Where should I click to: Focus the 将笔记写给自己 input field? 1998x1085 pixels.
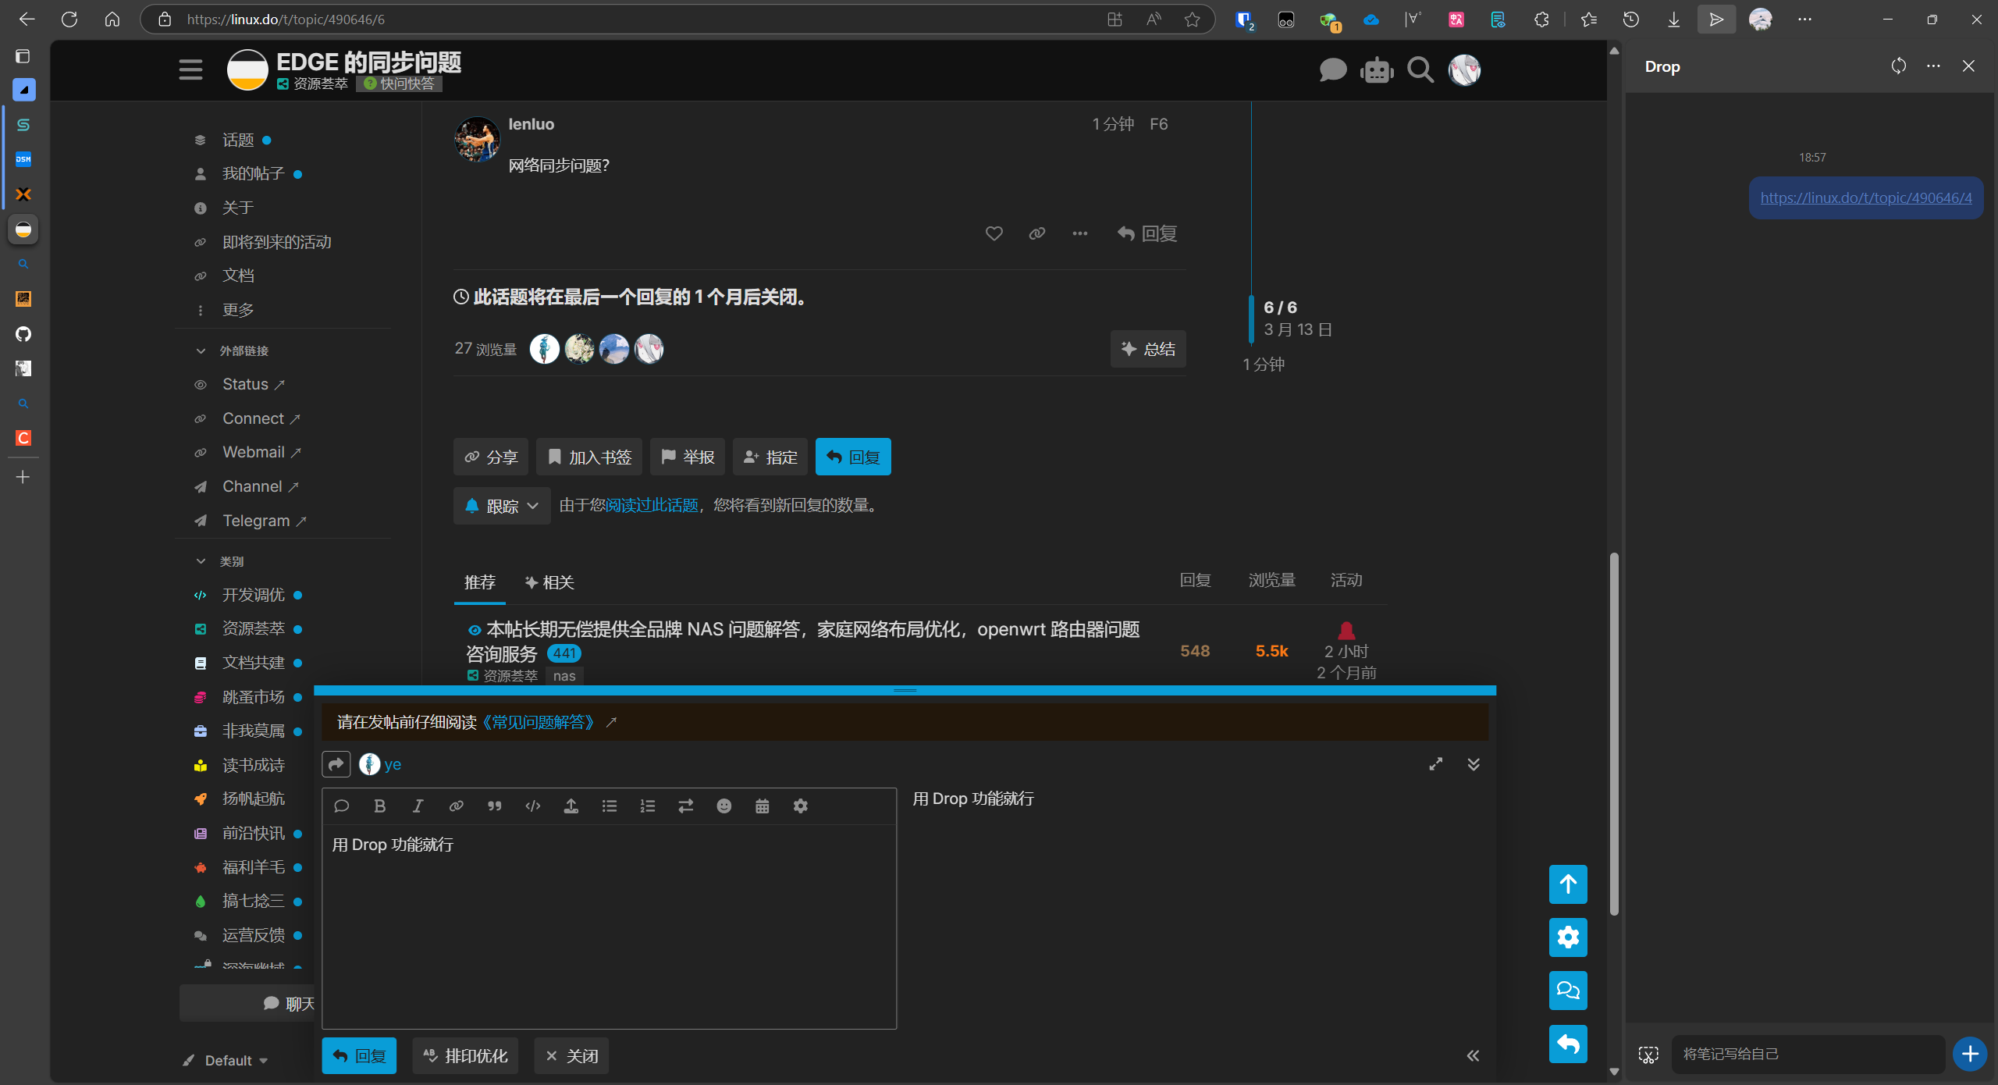(1808, 1055)
